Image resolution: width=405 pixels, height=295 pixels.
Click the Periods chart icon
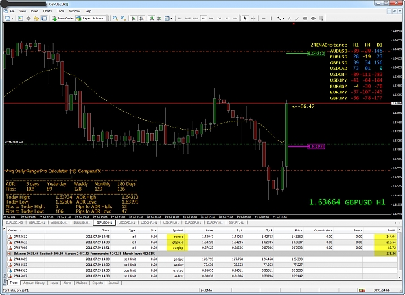point(159,18)
